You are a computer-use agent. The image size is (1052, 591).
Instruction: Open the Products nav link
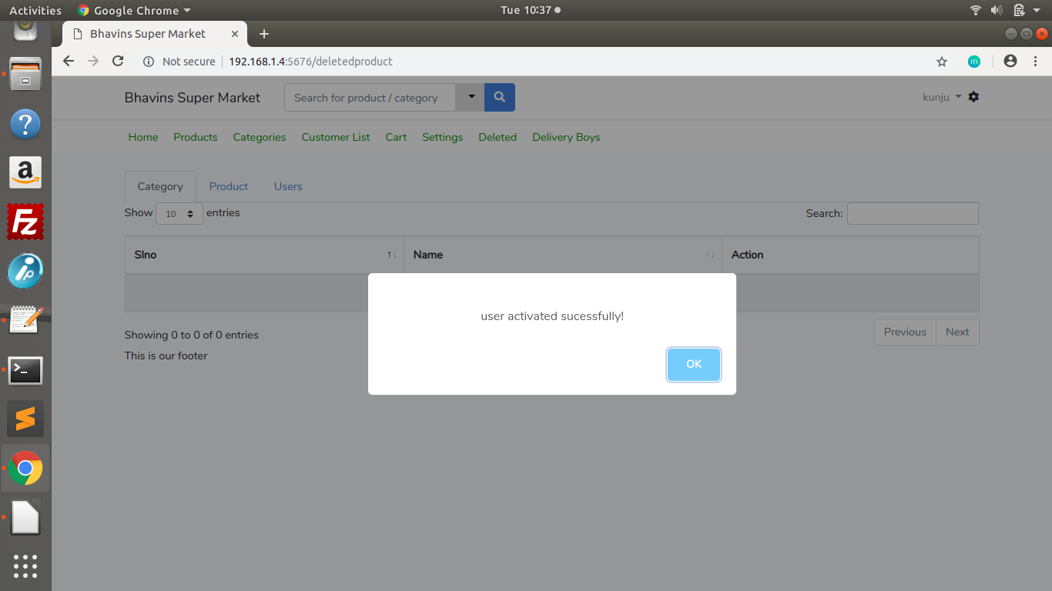[196, 137]
